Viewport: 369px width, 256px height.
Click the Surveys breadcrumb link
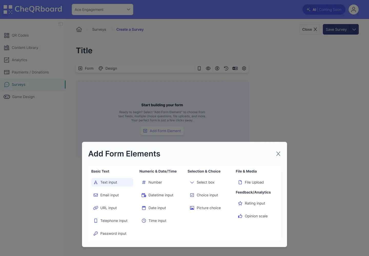[99, 29]
